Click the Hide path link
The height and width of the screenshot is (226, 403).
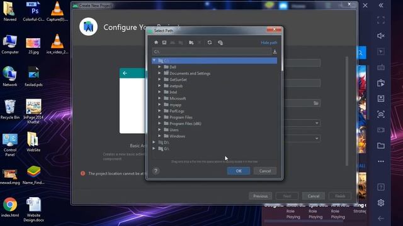pos(269,43)
